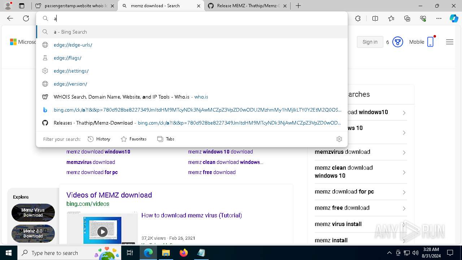Play the memz virus tutorial video

(103, 231)
